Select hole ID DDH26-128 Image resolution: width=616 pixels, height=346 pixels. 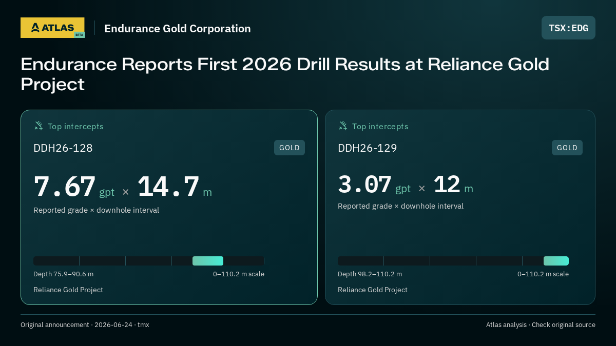(x=63, y=148)
